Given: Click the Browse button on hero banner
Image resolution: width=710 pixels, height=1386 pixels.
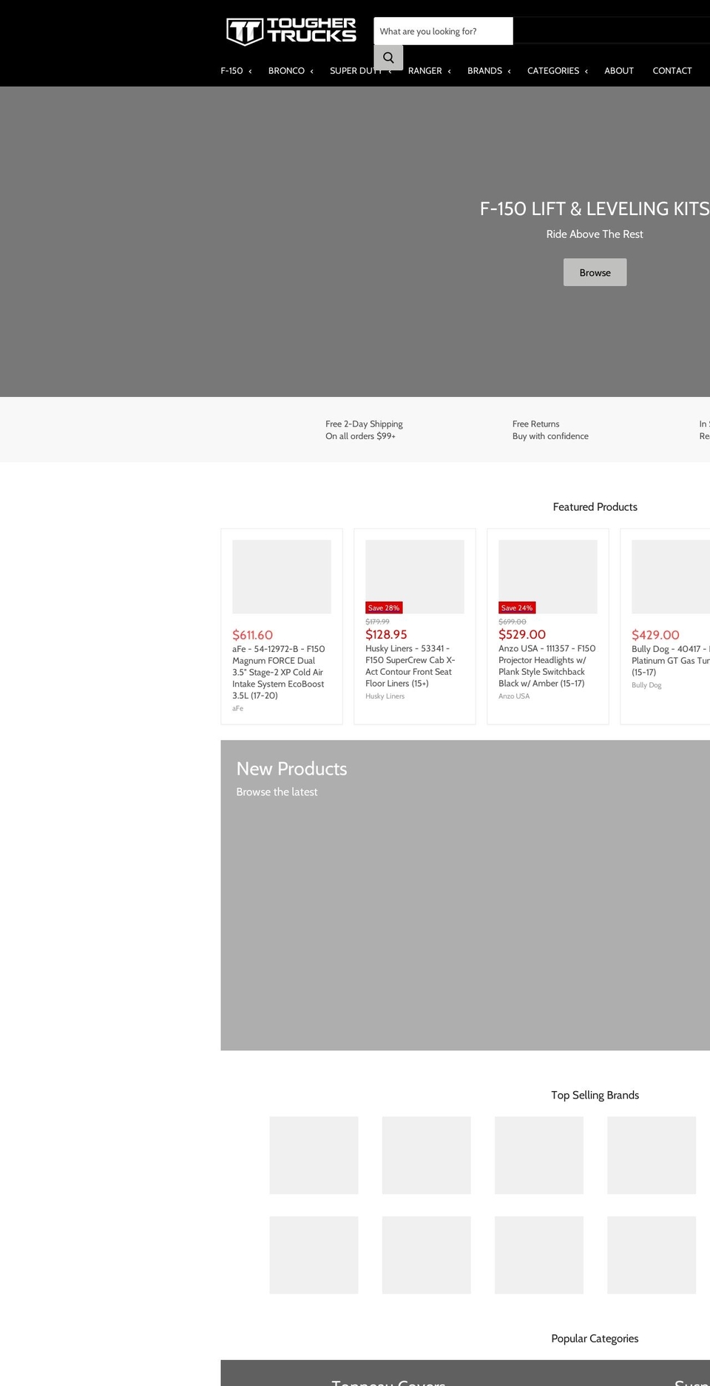Looking at the screenshot, I should tap(595, 272).
